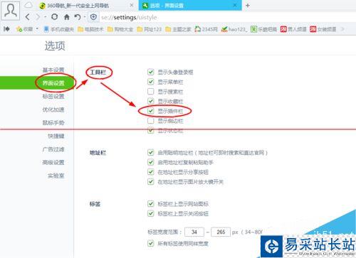Close the 360导航 tab
This screenshot has height=258, width=356.
click(x=132, y=5)
